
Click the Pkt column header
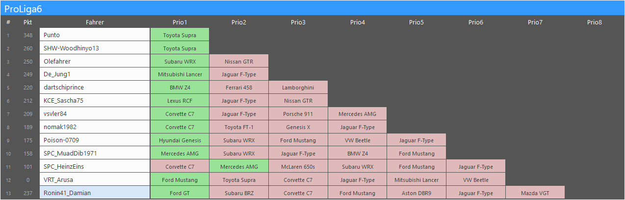coord(28,22)
